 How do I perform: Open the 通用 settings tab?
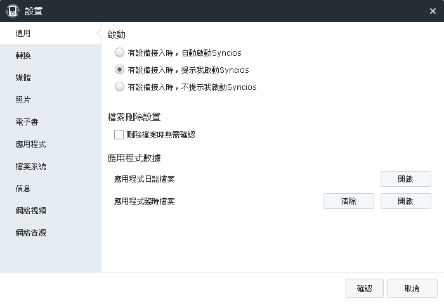tap(23, 34)
